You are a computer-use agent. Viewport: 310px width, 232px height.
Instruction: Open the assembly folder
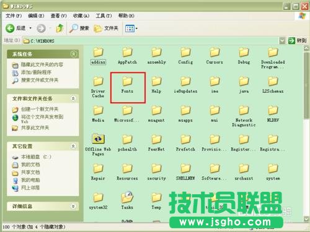click(x=156, y=56)
